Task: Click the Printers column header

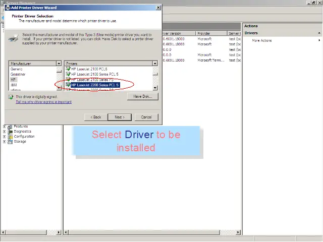Action: (109, 64)
